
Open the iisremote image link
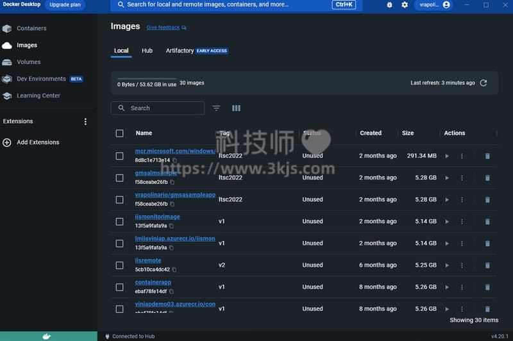click(x=148, y=261)
